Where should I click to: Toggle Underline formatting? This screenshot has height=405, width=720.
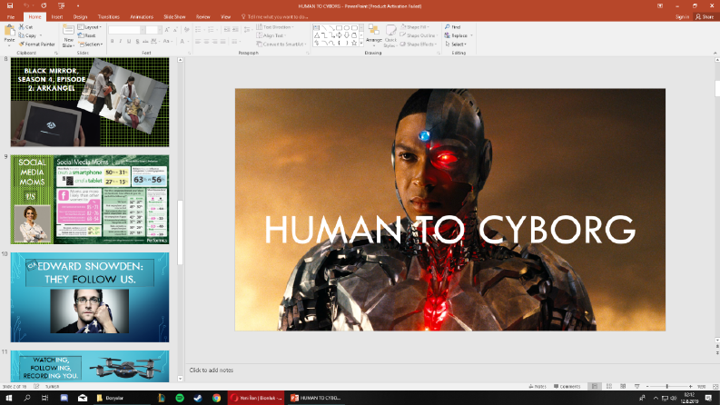[129, 42]
